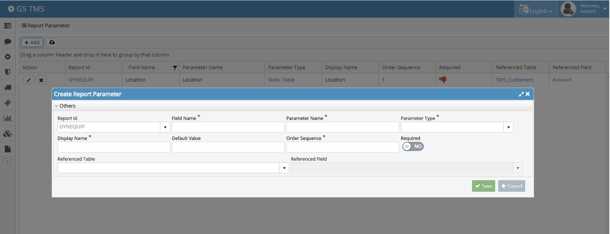Open the Referenced Field dropdown arrow
The width and height of the screenshot is (610, 234).
pos(518,168)
